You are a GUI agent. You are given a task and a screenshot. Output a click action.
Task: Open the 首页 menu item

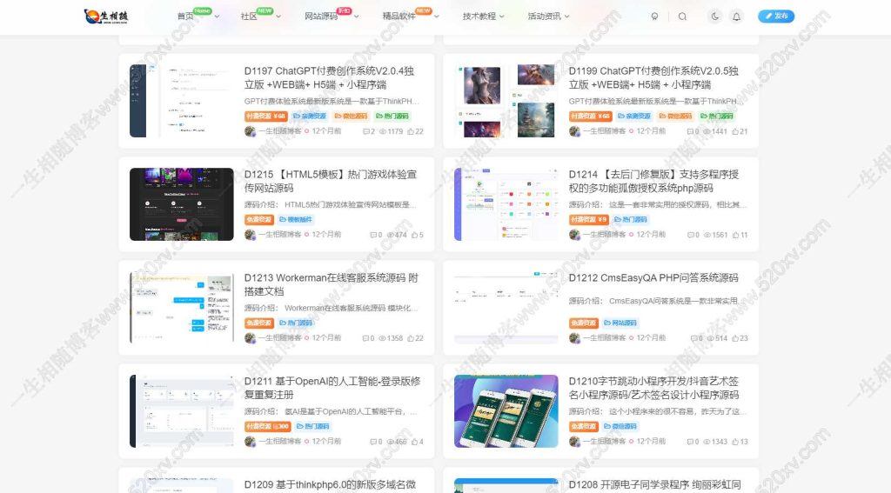point(185,17)
